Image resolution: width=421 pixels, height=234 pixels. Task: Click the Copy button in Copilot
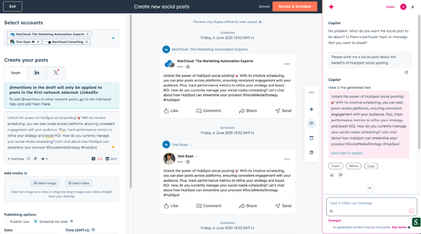click(x=371, y=166)
